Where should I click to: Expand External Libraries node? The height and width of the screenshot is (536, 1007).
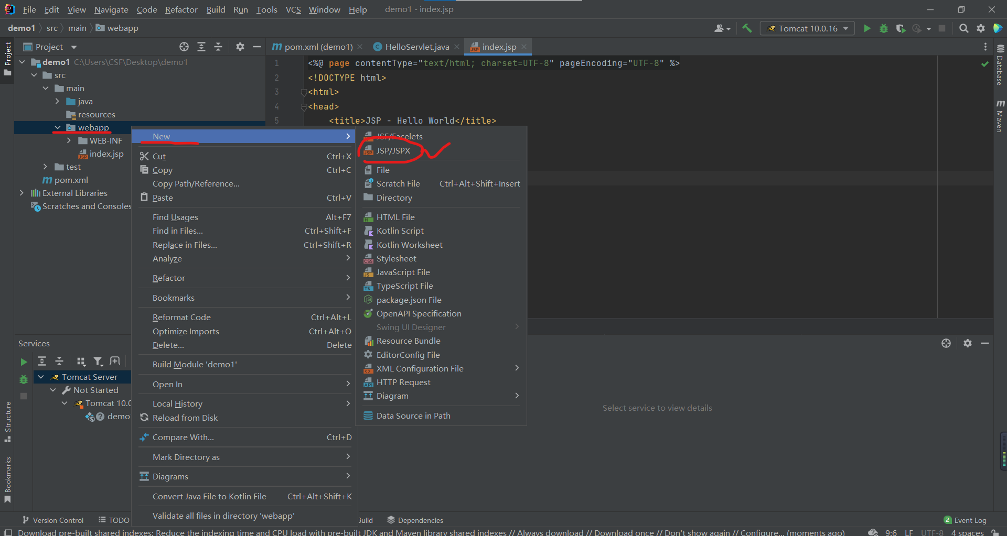(22, 193)
